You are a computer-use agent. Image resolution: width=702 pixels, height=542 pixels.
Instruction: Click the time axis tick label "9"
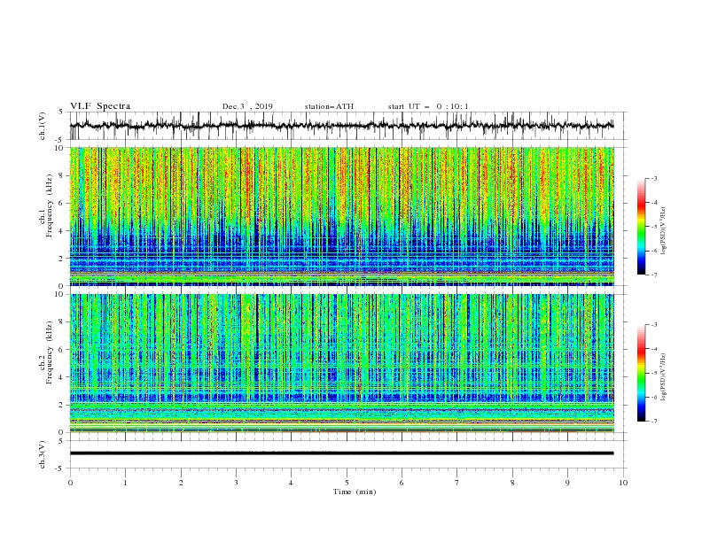pos(567,483)
